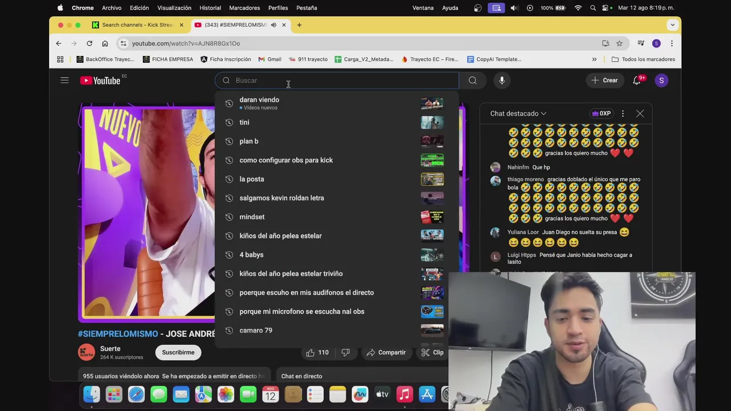Image resolution: width=731 pixels, height=411 pixels.
Task: Click the Crear button
Action: [605, 80]
